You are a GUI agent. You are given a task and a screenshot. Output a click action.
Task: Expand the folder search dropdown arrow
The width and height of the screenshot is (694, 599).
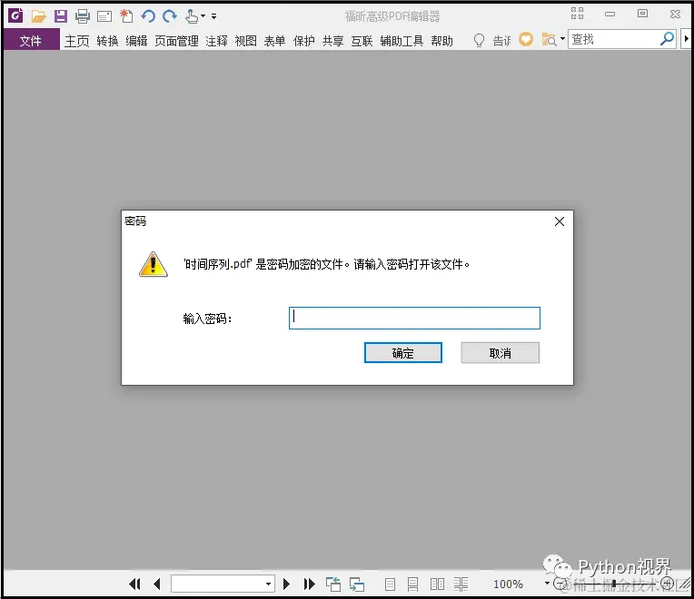click(562, 39)
